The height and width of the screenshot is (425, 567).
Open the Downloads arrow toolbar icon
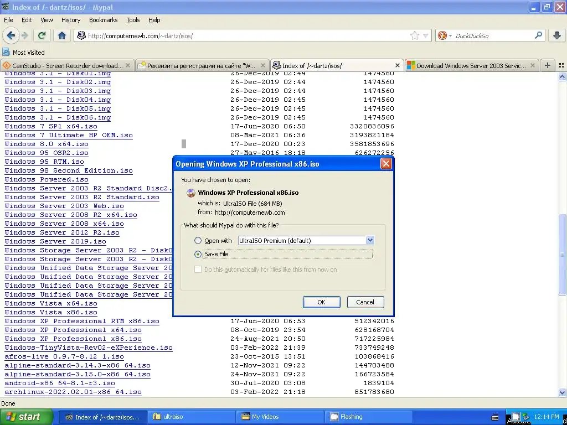(x=557, y=35)
